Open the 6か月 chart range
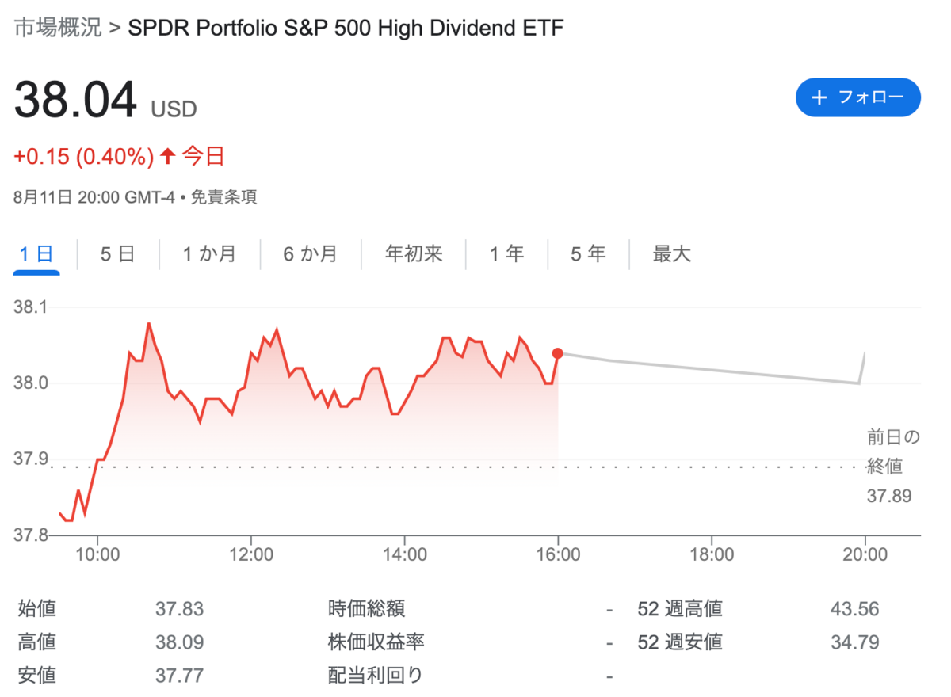Image resolution: width=951 pixels, height=697 pixels. pos(310,253)
